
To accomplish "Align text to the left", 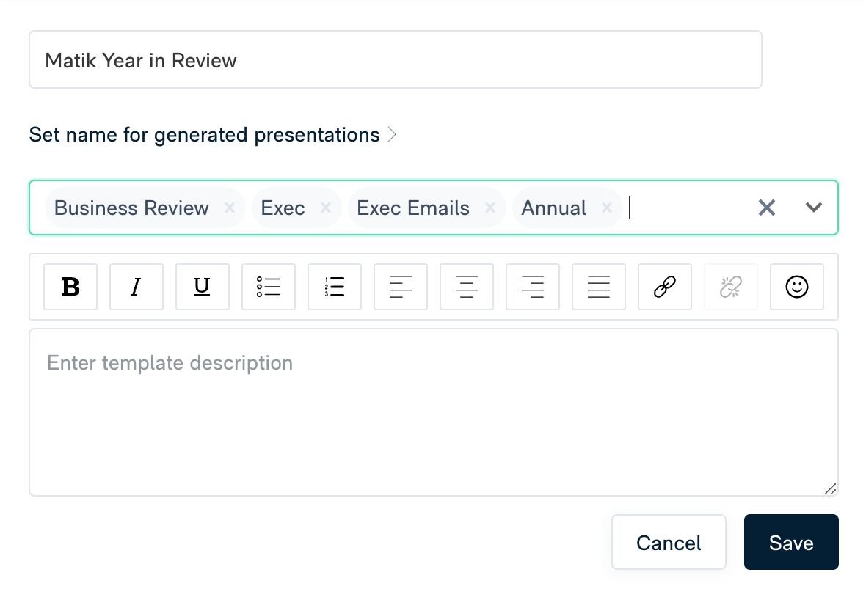I will pos(401,287).
